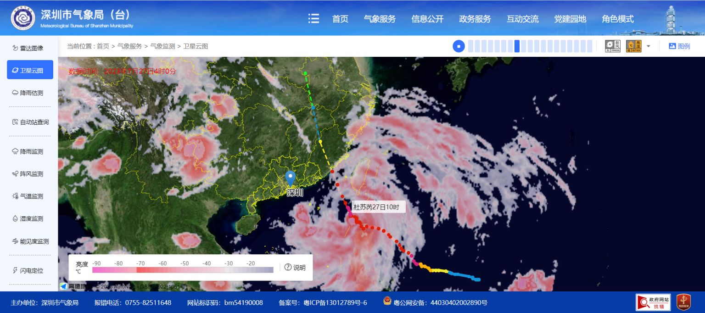Stop the satellite animation playback
Viewport: 705px width, 313px height.
(459, 46)
